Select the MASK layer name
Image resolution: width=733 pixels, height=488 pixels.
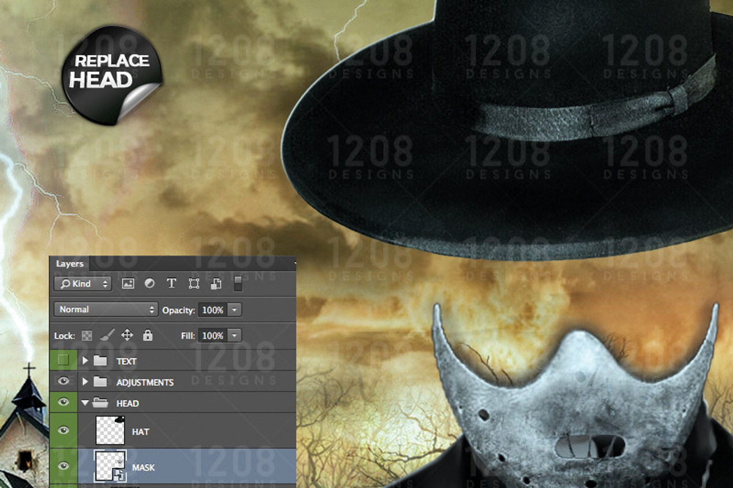[x=144, y=468]
